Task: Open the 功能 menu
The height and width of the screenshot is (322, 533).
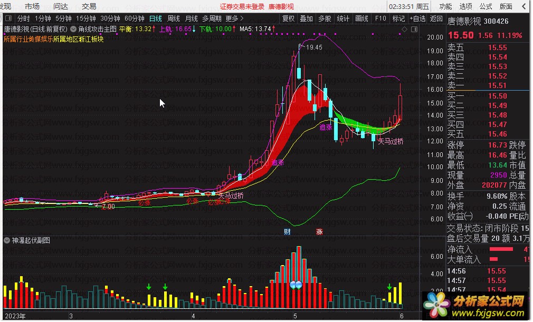Action: (445, 6)
